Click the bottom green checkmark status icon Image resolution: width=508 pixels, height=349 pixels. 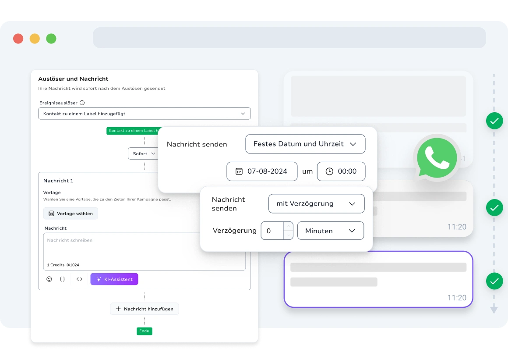tap(494, 281)
